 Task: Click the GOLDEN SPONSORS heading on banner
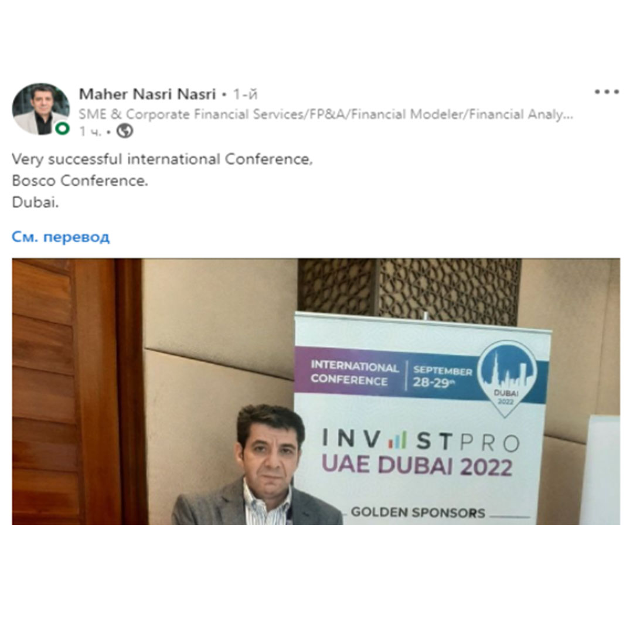(x=418, y=512)
